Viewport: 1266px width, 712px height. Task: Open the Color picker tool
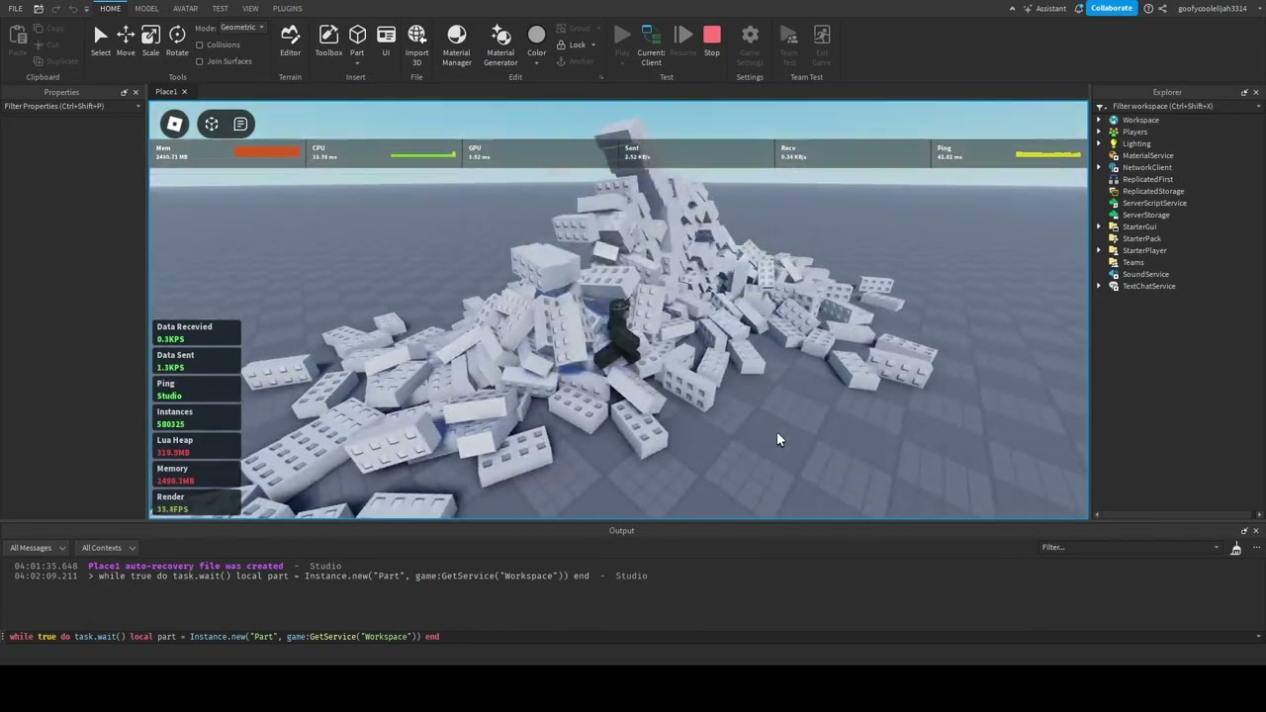(536, 41)
